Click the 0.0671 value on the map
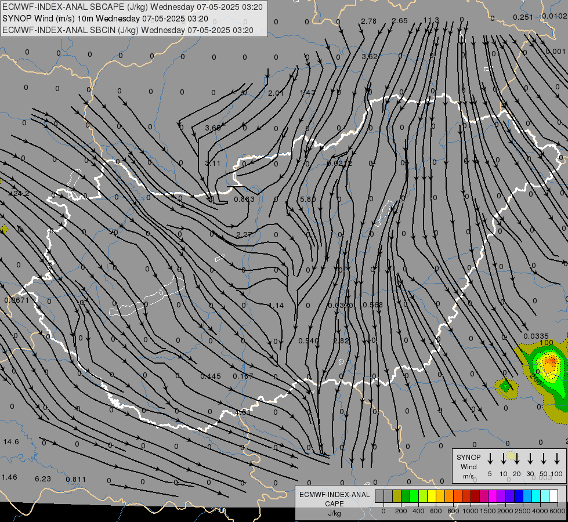The image size is (568, 522). pyautogui.click(x=17, y=300)
